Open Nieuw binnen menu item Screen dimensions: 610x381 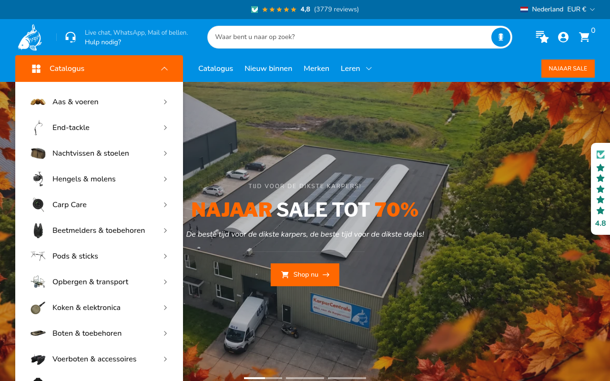coord(268,69)
